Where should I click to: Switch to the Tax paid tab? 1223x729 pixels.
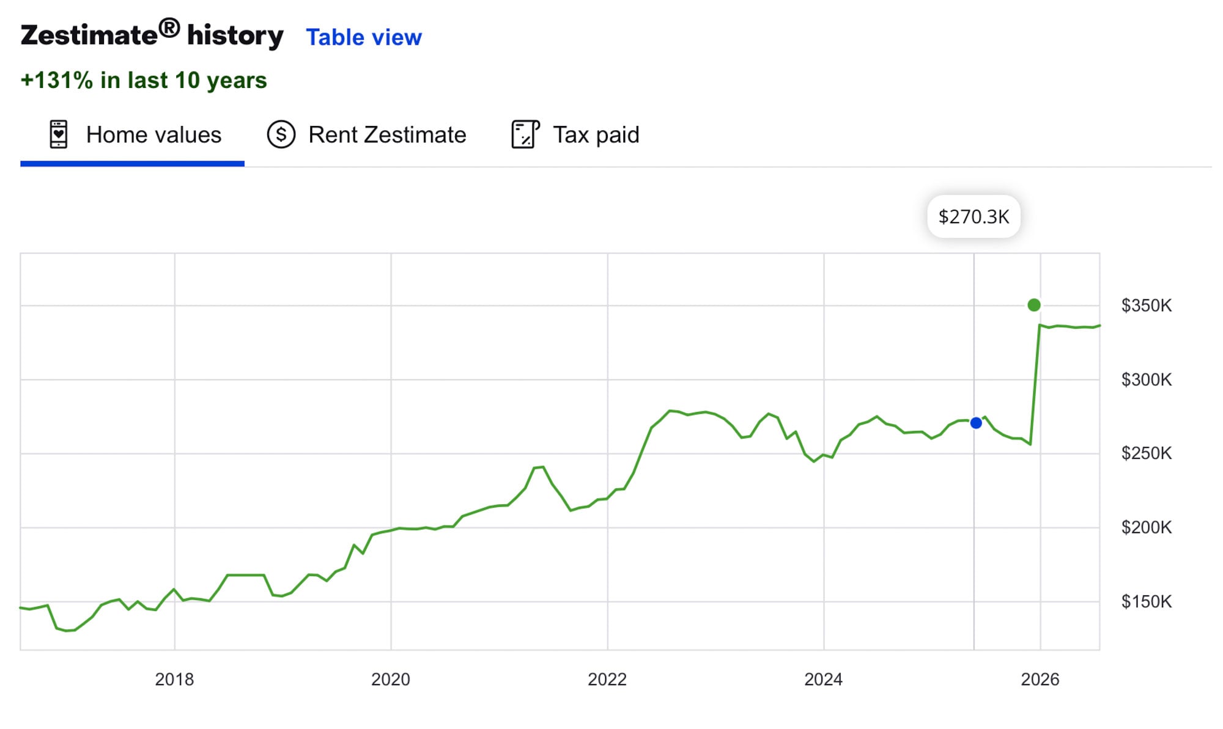575,136
